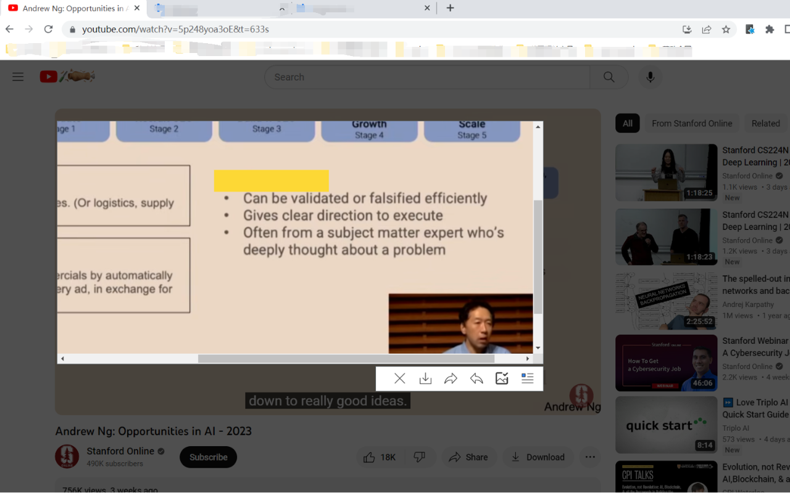Click the Stanford Online channel name under video
The image size is (790, 493).
120,451
